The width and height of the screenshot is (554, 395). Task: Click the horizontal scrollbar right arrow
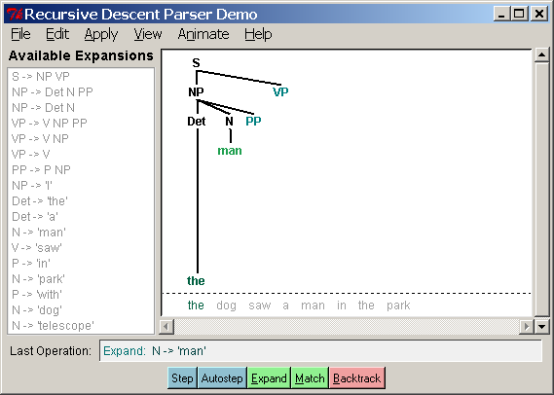[x=527, y=327]
